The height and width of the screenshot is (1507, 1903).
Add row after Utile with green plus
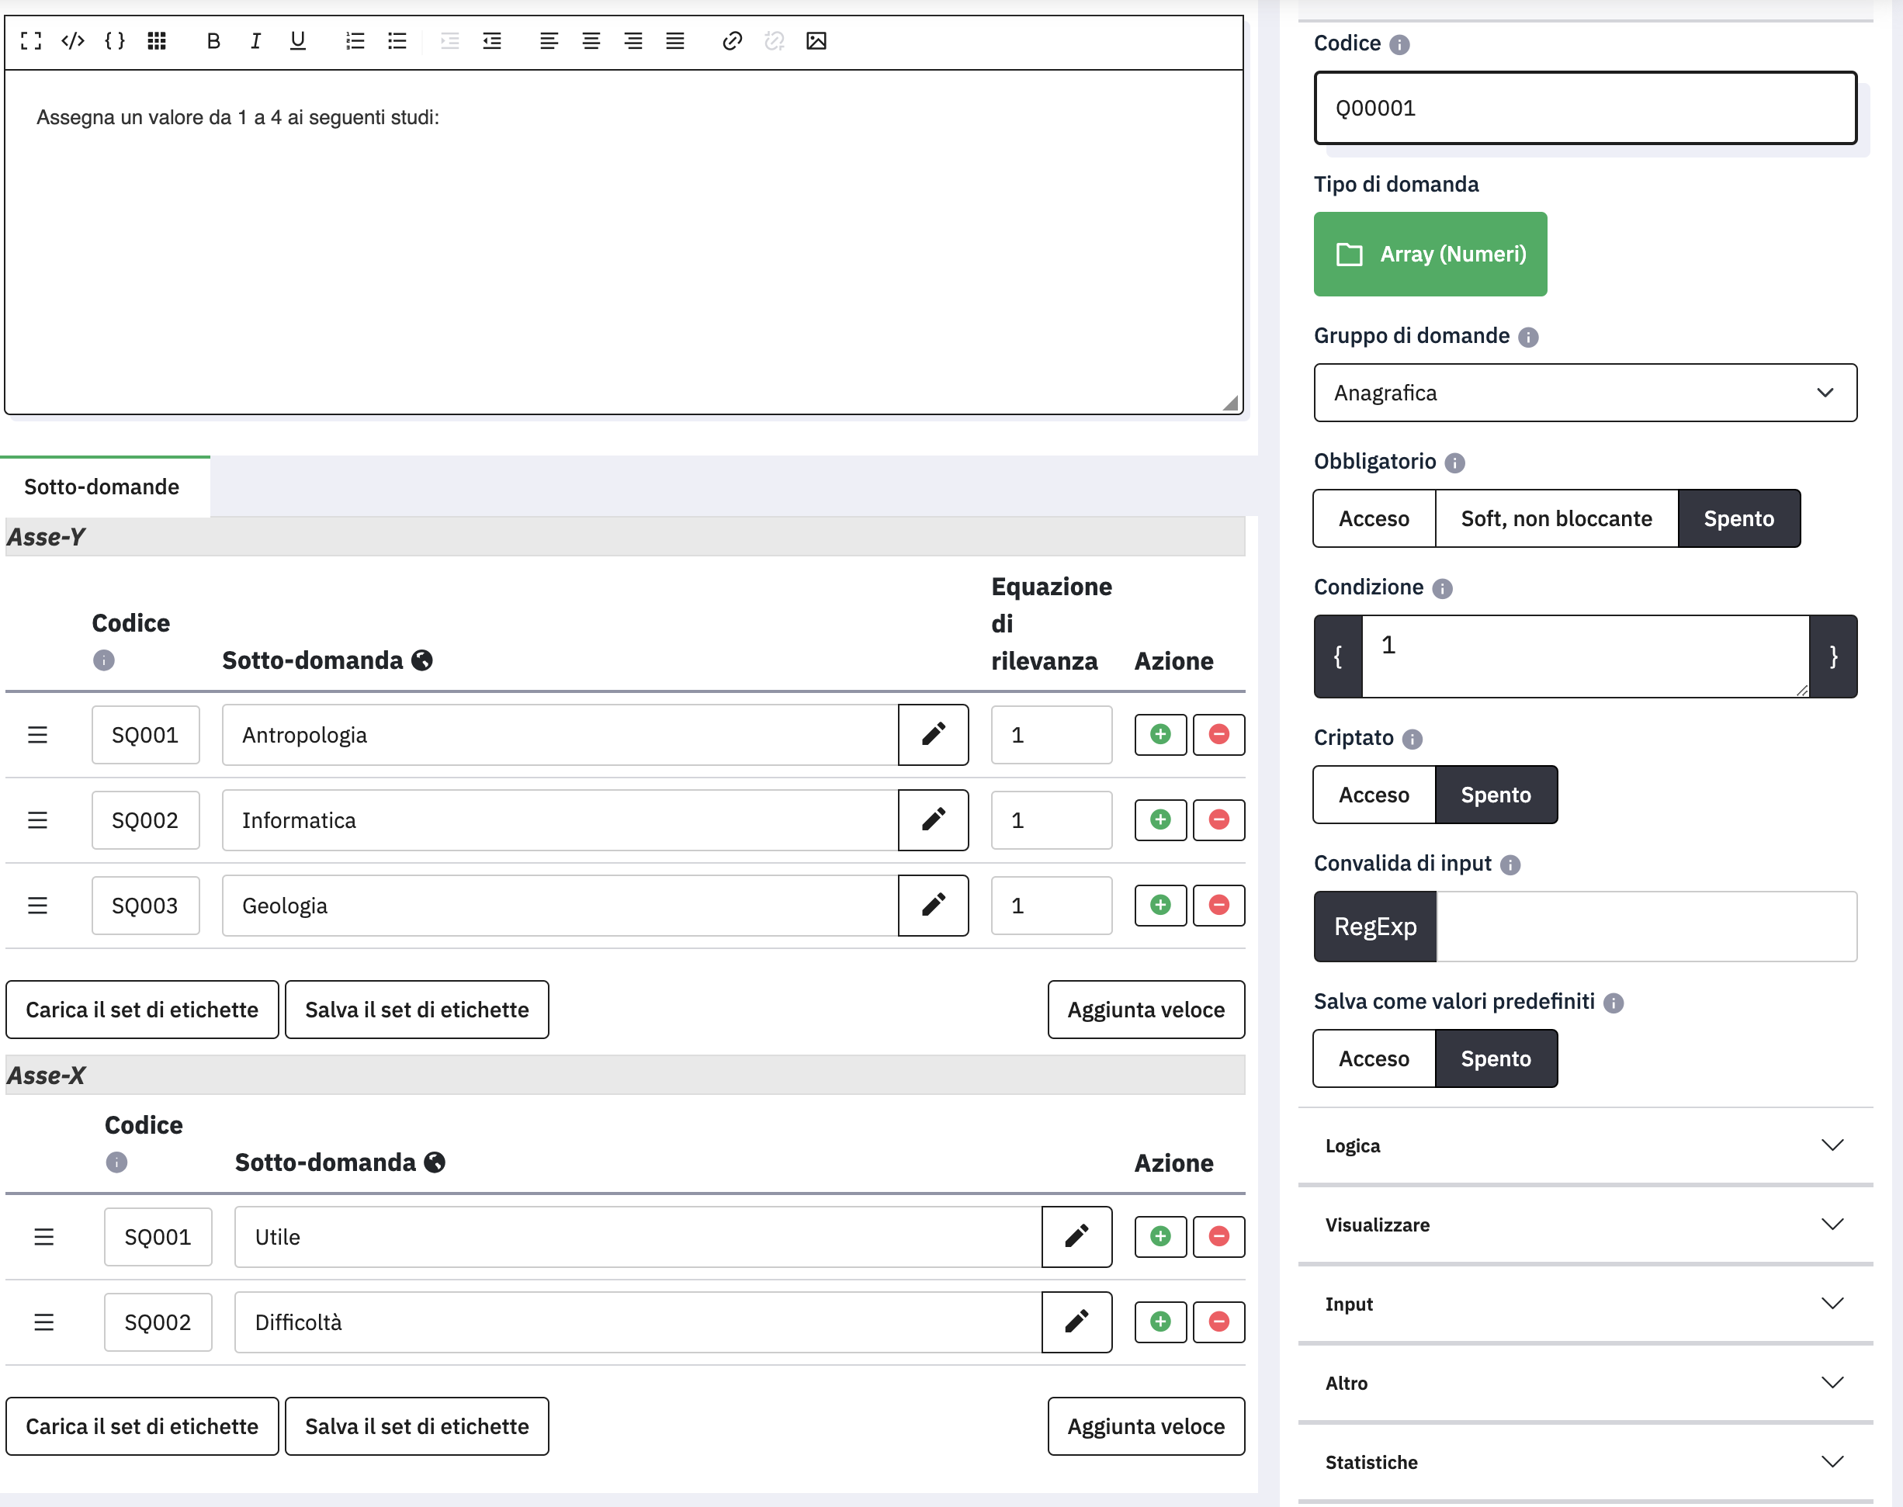point(1159,1236)
